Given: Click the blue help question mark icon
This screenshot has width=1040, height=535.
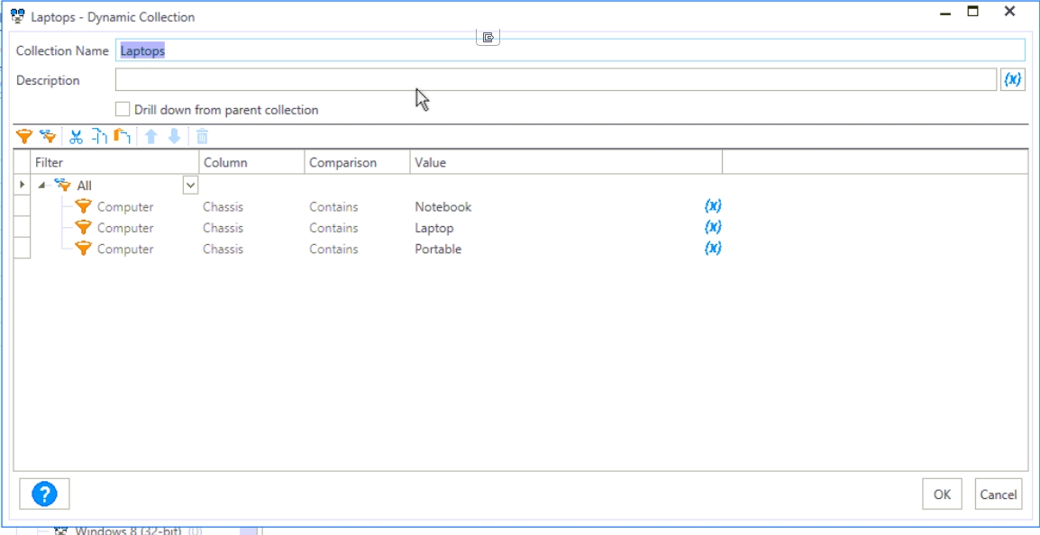Looking at the screenshot, I should tap(44, 494).
